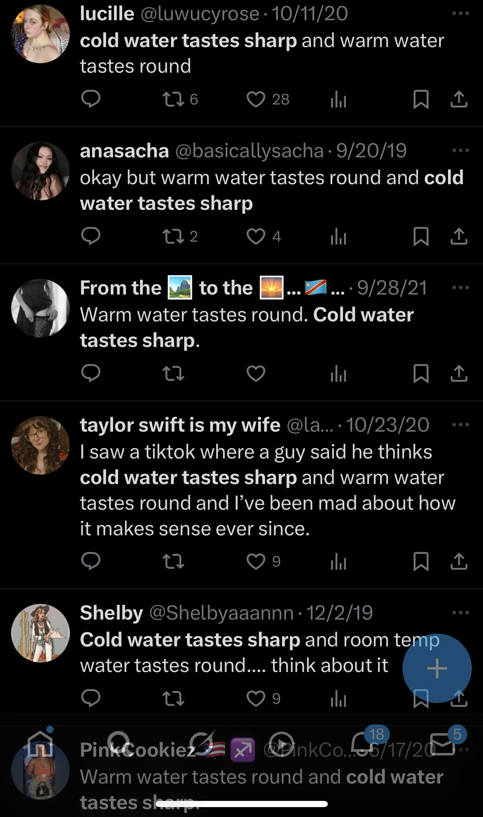
Task: View analytics for anasacha's tweet
Action: pos(338,237)
